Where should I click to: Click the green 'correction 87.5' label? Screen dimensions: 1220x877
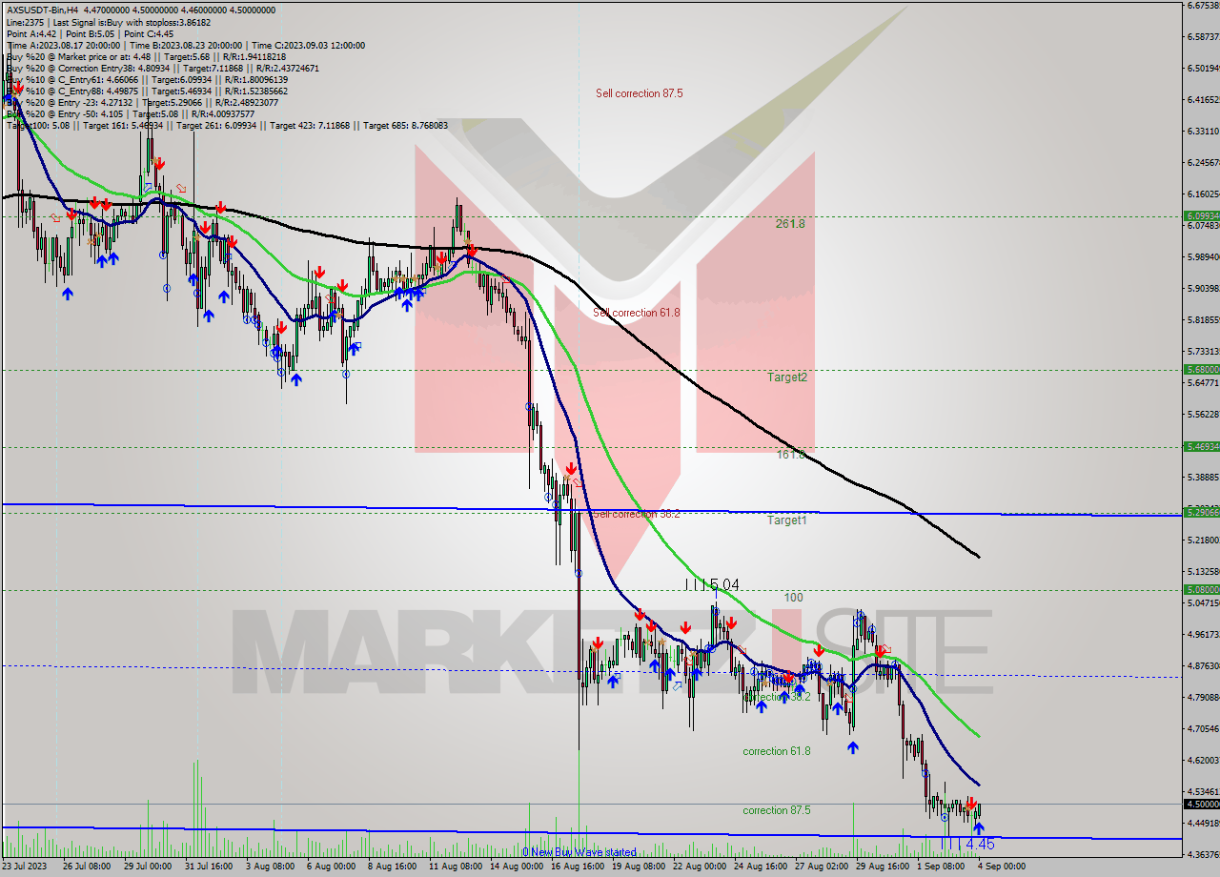(777, 810)
